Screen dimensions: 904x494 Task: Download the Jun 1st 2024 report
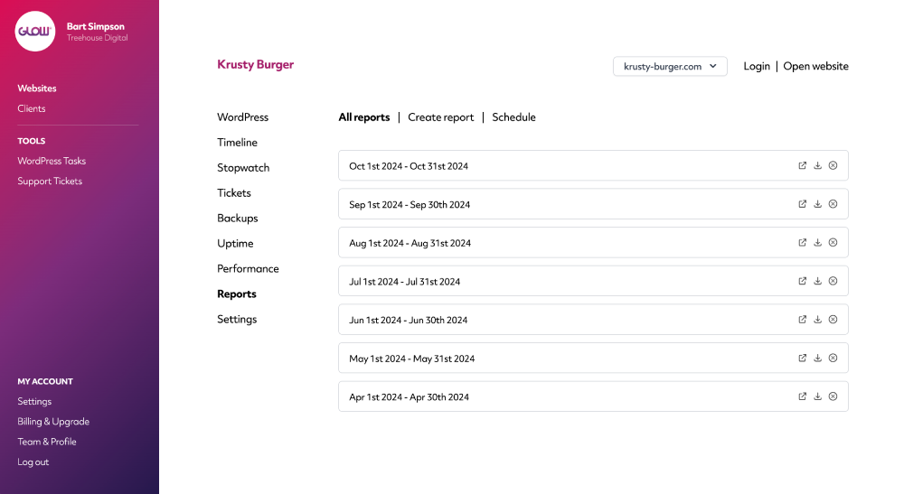817,320
